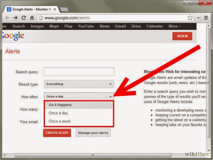The height and width of the screenshot is (160, 213).
Task: Click the Alerts heading link
Action: (12, 51)
